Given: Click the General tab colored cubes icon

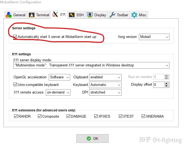Looking at the screenshot, I should click(x=9, y=15).
